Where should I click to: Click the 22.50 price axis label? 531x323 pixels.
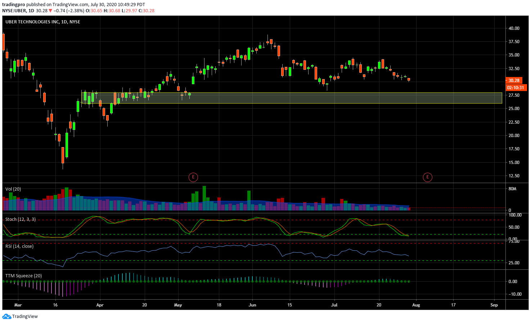click(x=514, y=122)
